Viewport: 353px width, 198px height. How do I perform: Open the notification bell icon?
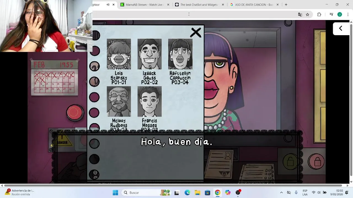[x=347, y=193]
